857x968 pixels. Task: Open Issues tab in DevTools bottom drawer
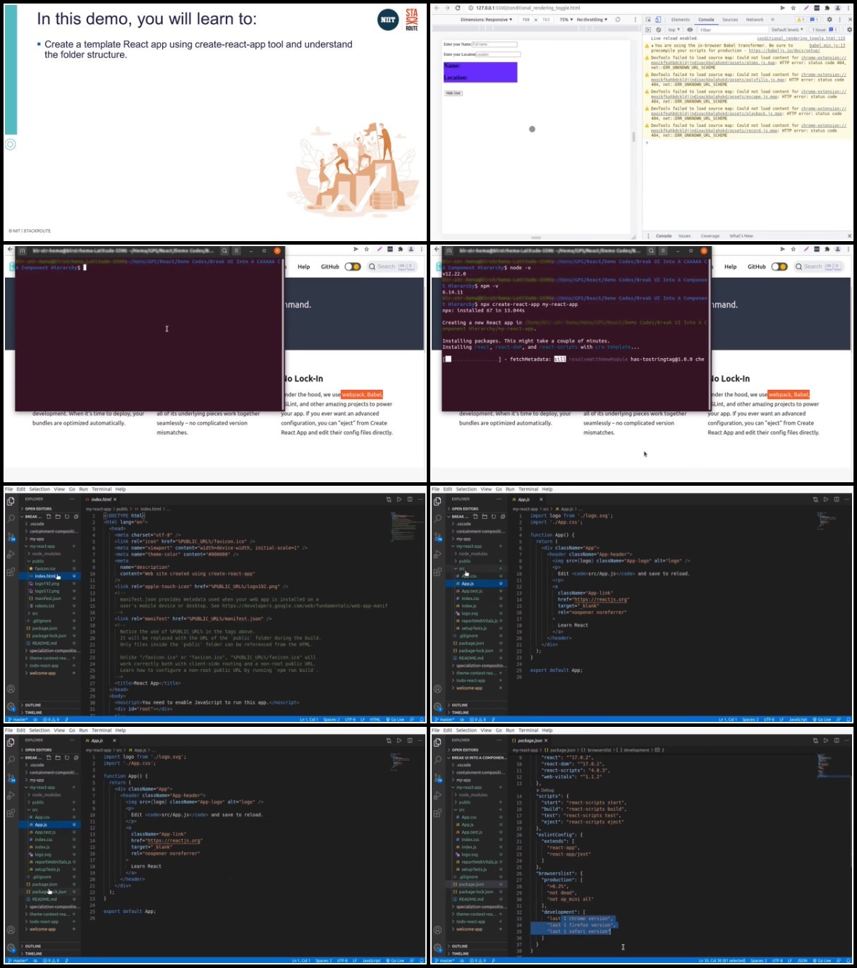(x=684, y=236)
